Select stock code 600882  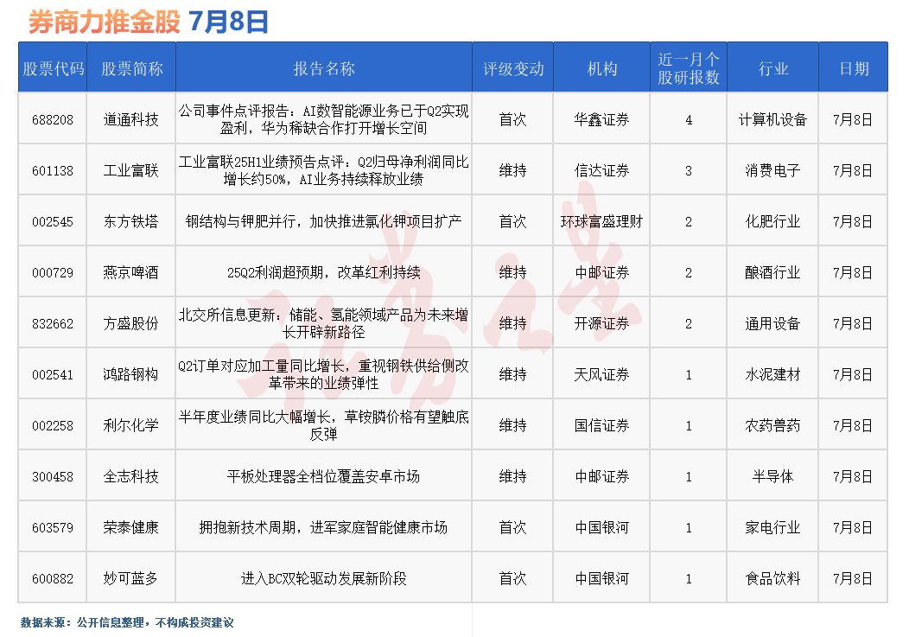(x=53, y=579)
